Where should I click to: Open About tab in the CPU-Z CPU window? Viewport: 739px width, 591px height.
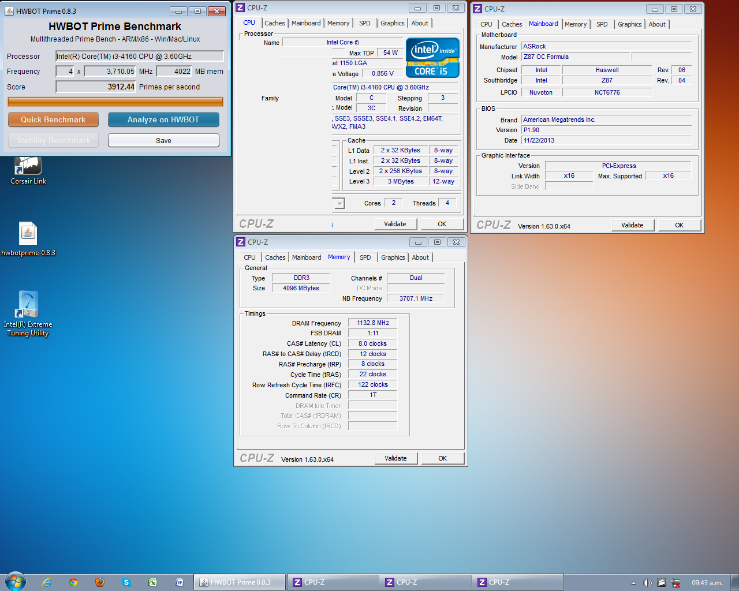pyautogui.click(x=420, y=23)
